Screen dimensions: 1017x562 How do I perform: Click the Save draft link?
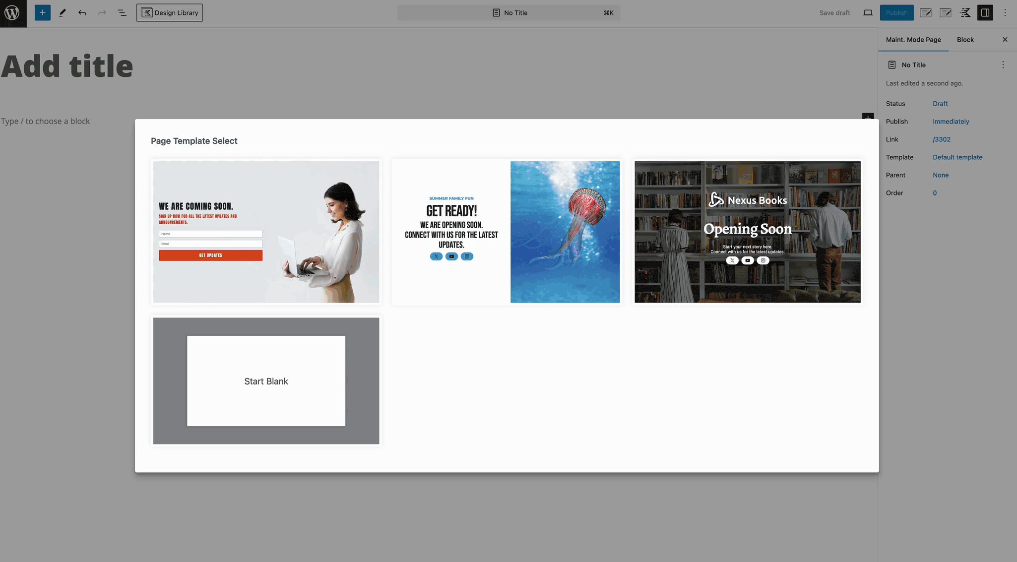(834, 13)
